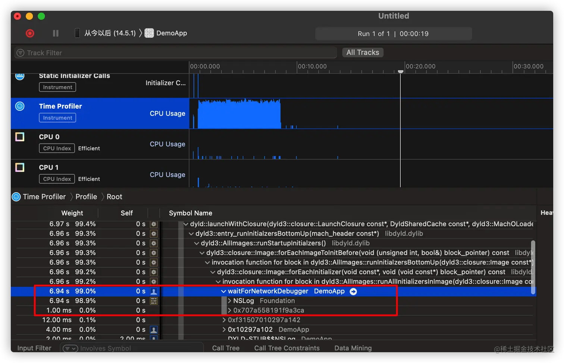The width and height of the screenshot is (564, 363).
Task: Click Time Profiler breadcrumb icon
Action: (x=16, y=197)
